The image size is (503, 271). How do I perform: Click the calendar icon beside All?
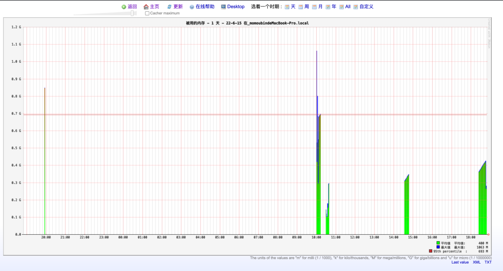342,7
